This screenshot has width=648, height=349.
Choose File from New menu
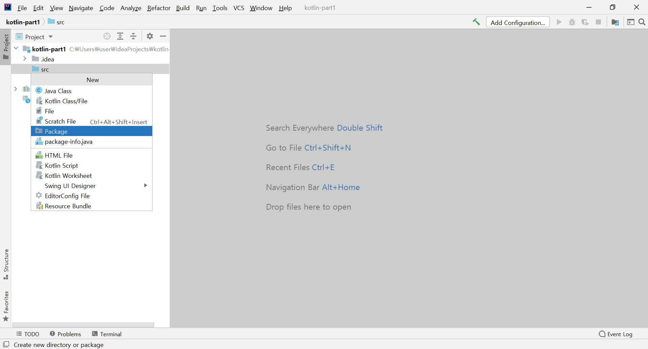(x=91, y=111)
